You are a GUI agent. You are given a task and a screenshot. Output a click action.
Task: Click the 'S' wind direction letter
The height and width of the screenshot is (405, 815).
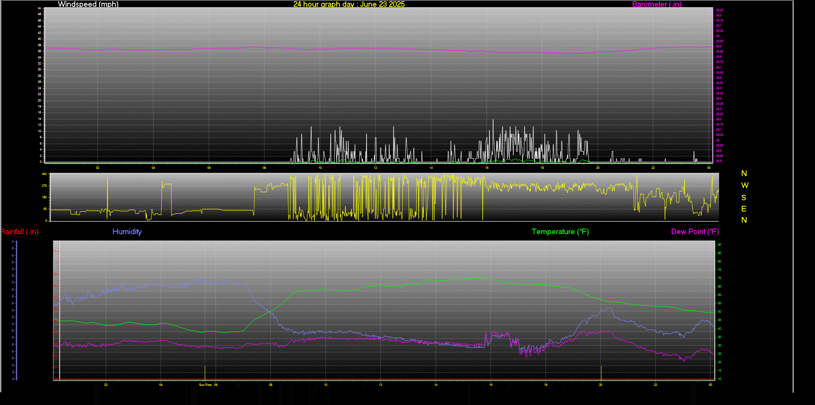tap(744, 198)
